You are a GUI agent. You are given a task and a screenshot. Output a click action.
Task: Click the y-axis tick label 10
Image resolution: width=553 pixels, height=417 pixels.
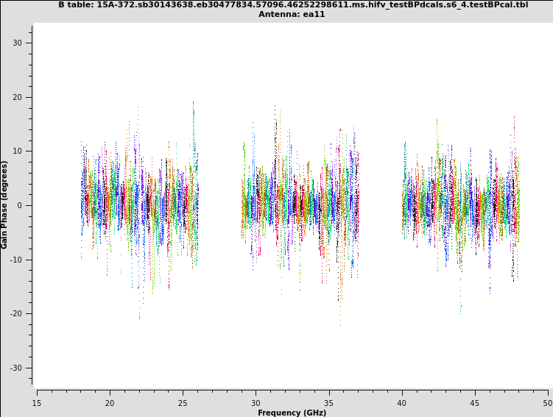[x=18, y=152]
